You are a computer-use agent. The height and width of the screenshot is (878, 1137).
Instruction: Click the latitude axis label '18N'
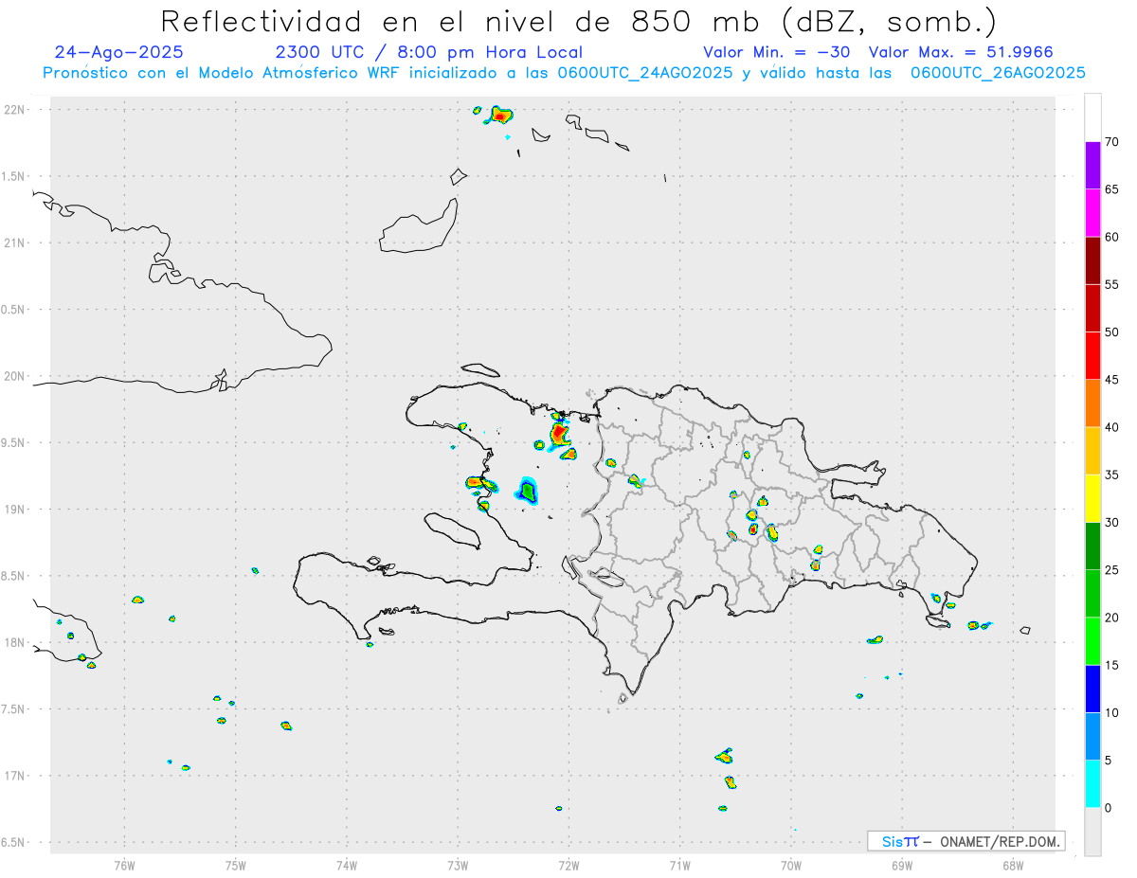(x=13, y=643)
